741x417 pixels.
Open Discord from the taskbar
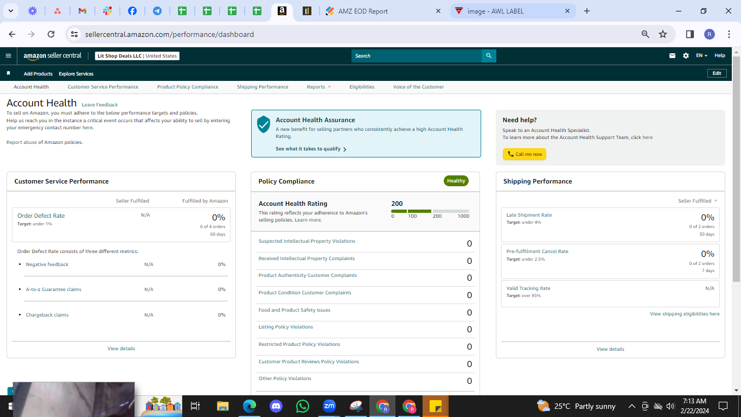pos(276,406)
